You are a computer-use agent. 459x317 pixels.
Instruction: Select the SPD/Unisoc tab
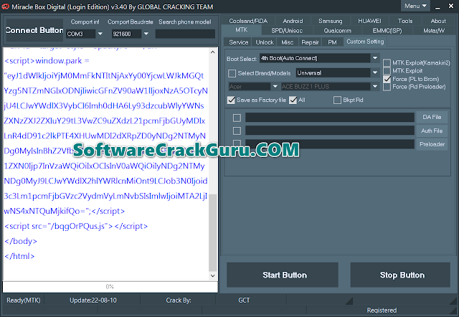[287, 30]
